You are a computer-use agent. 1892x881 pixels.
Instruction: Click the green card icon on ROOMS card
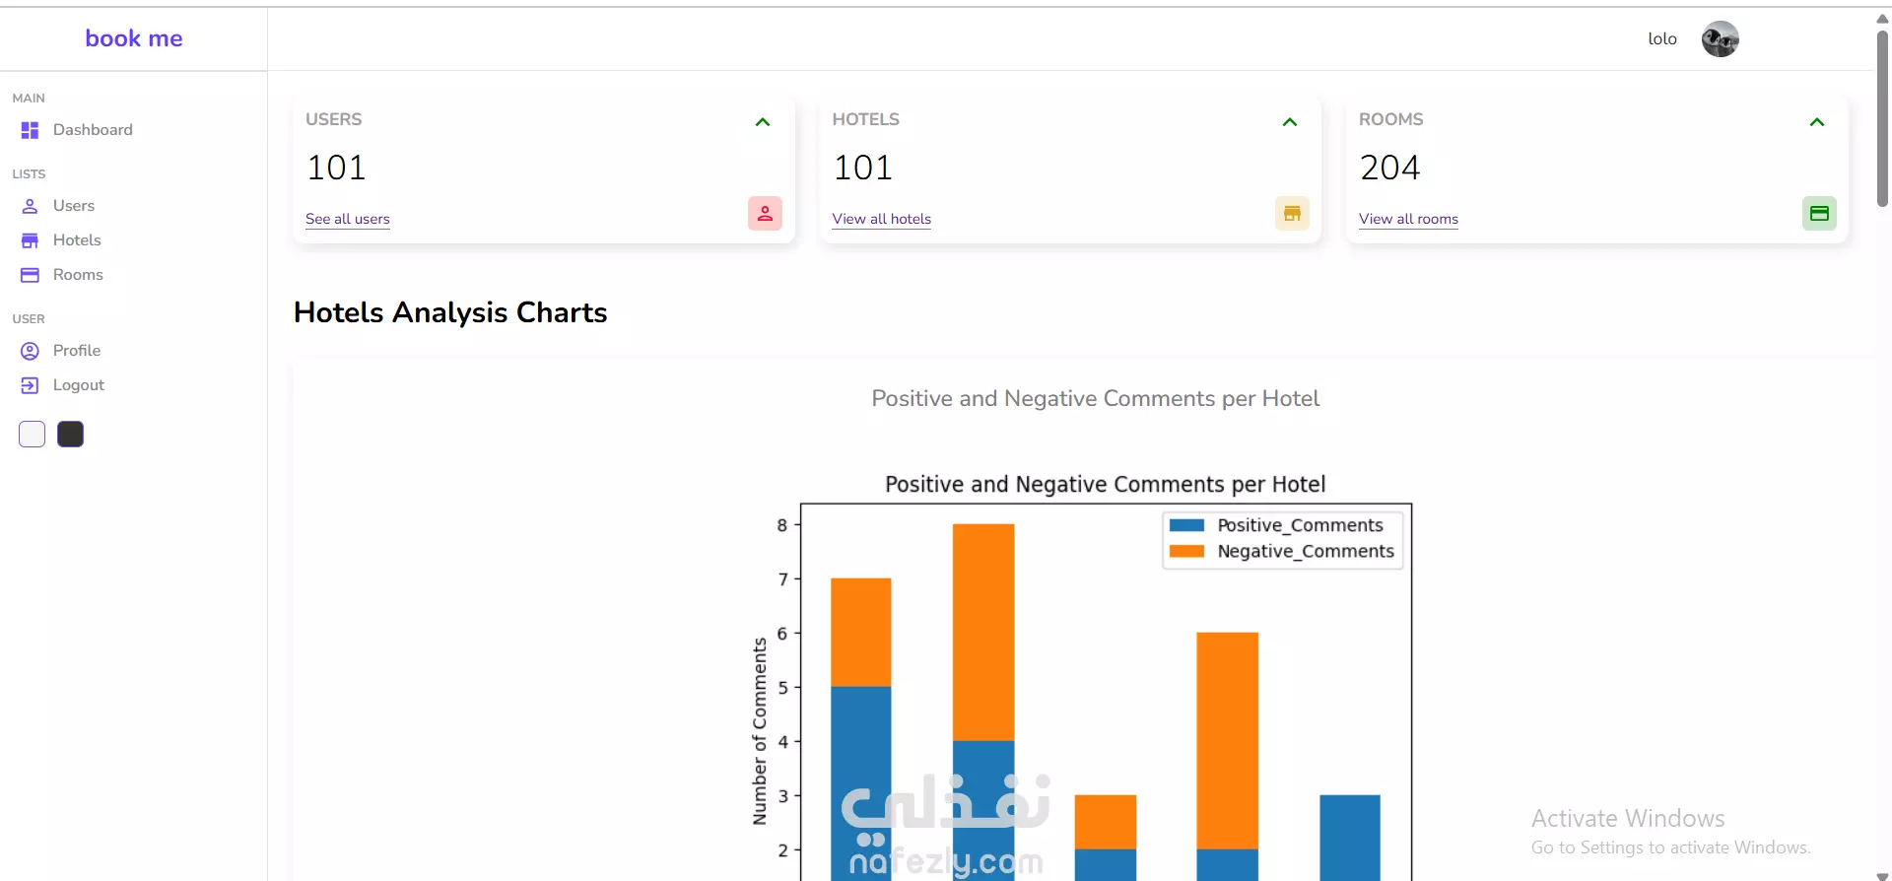(x=1819, y=214)
